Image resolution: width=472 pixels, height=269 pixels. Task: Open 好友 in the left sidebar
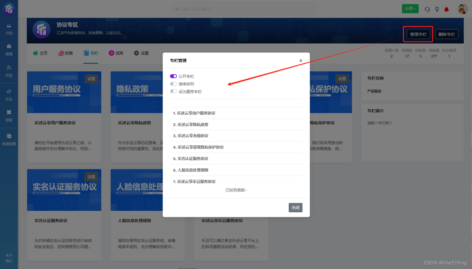tap(9, 71)
